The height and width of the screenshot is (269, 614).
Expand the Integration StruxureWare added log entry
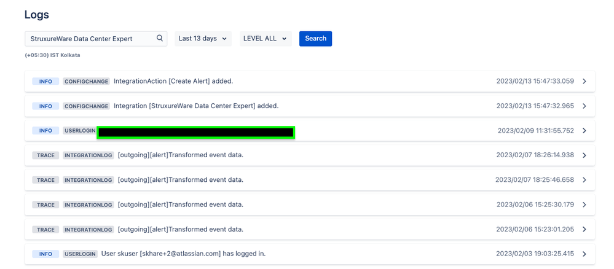pos(584,106)
